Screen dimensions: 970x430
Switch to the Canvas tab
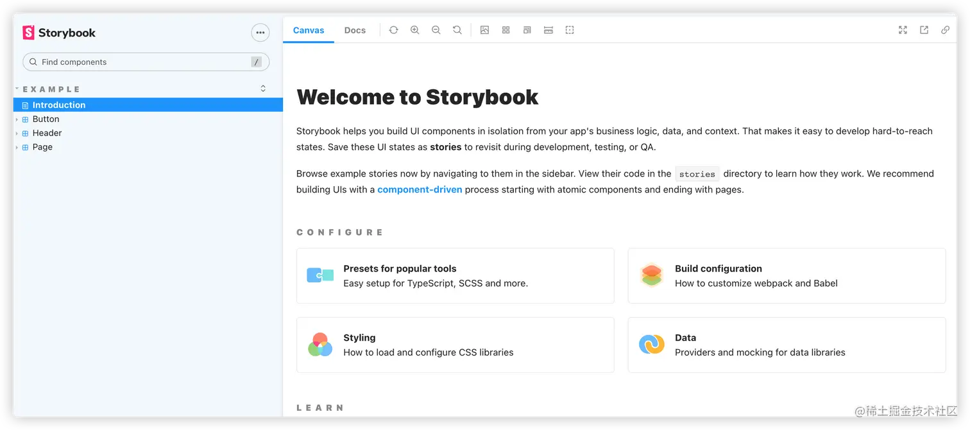[x=309, y=30]
